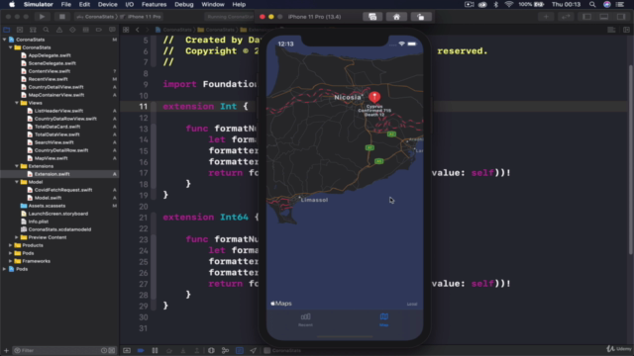Click the debug memory graph icon
Image resolution: width=634 pixels, height=356 pixels.
225,350
